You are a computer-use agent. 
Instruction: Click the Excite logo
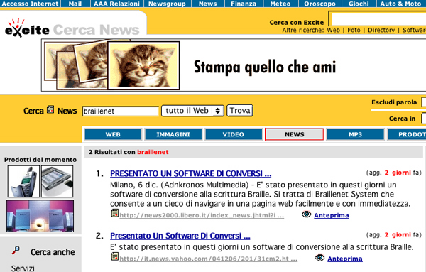click(x=27, y=28)
